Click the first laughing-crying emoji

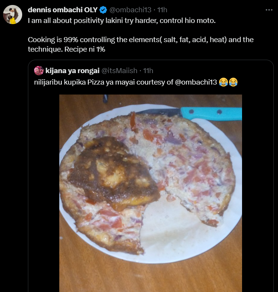(223, 81)
